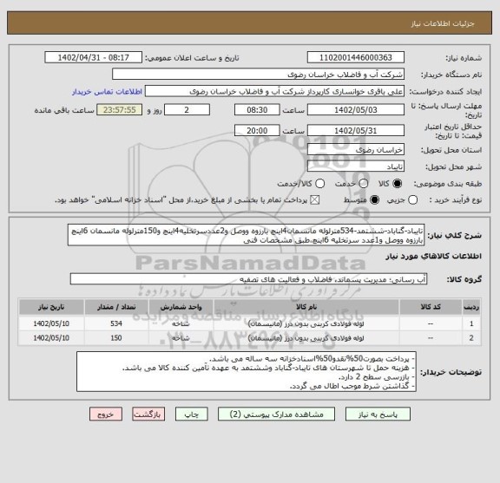Screen dimensions: 500x483
Task: Open مشاهده مدارک پیوستی (2) button
Action: pyautogui.click(x=276, y=414)
